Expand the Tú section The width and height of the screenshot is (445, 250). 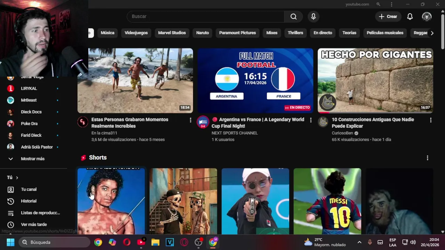[x=13, y=177]
